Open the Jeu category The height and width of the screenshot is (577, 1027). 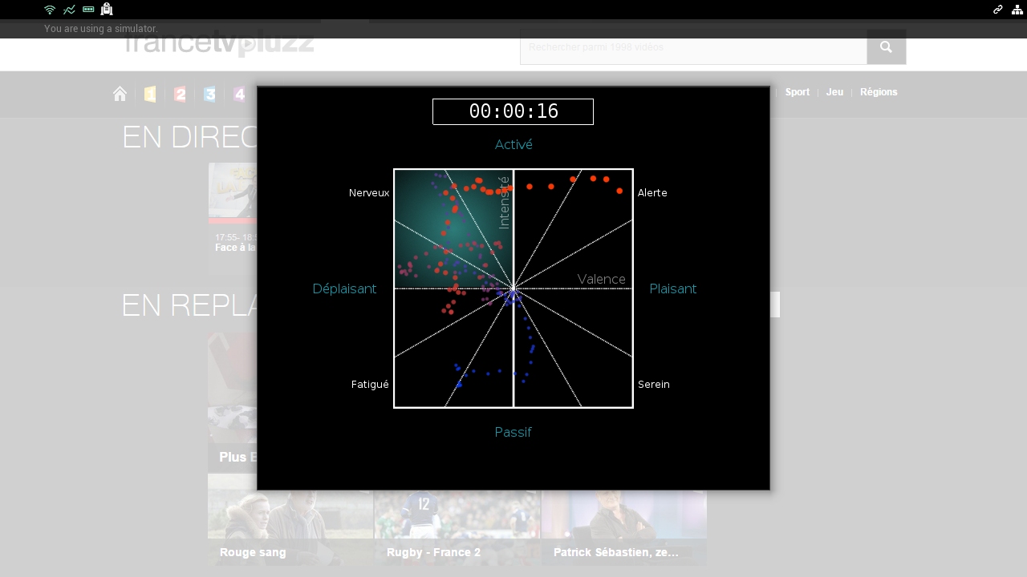tap(834, 92)
